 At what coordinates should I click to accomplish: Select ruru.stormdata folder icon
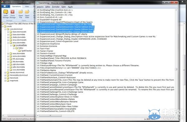pos(11,70)
